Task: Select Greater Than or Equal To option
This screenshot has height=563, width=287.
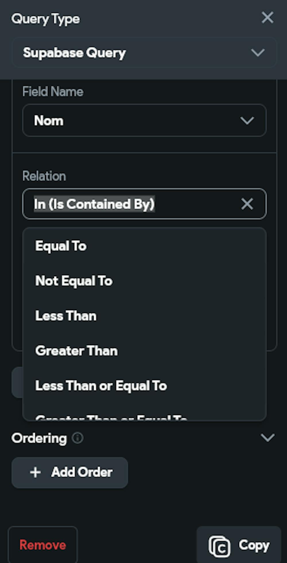Action: [x=111, y=417]
